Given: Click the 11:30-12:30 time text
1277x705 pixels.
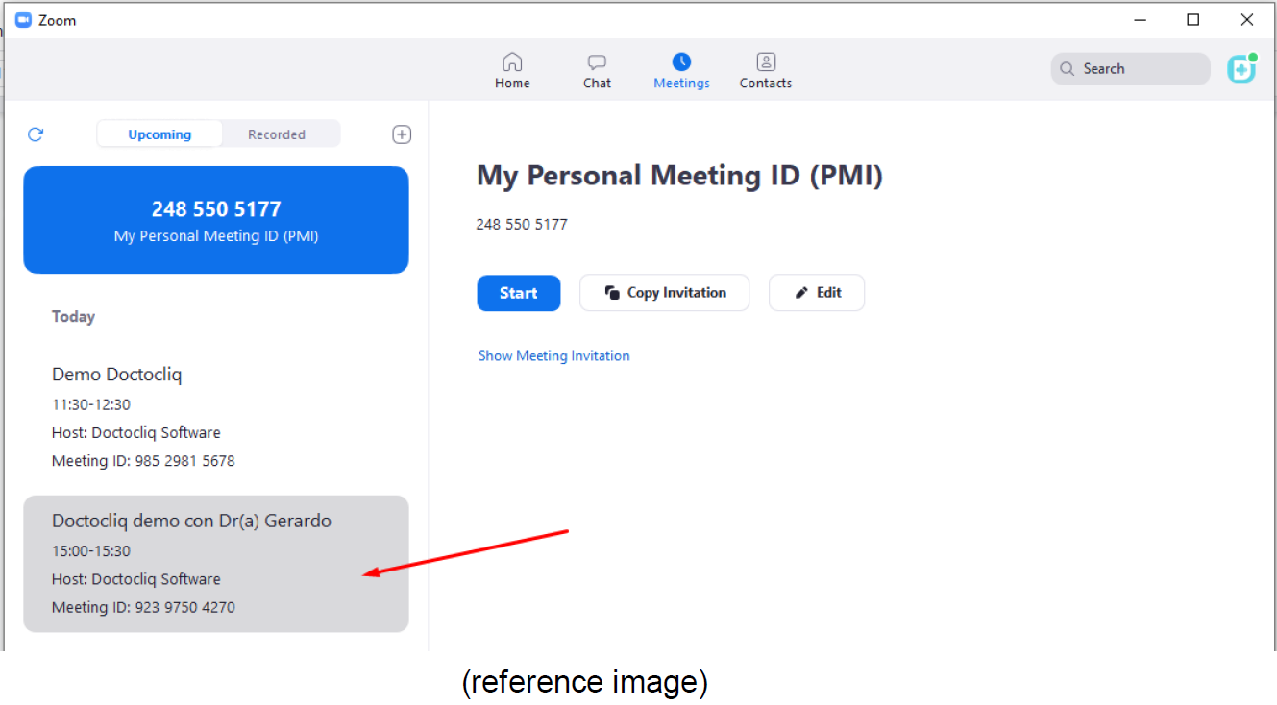Looking at the screenshot, I should tap(91, 404).
